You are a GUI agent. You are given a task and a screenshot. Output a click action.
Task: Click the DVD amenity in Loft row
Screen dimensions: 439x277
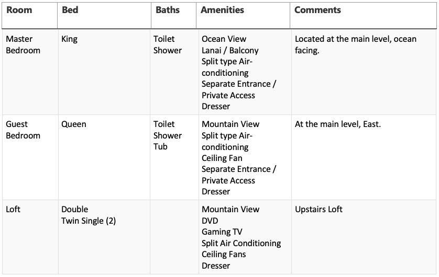[x=210, y=221]
